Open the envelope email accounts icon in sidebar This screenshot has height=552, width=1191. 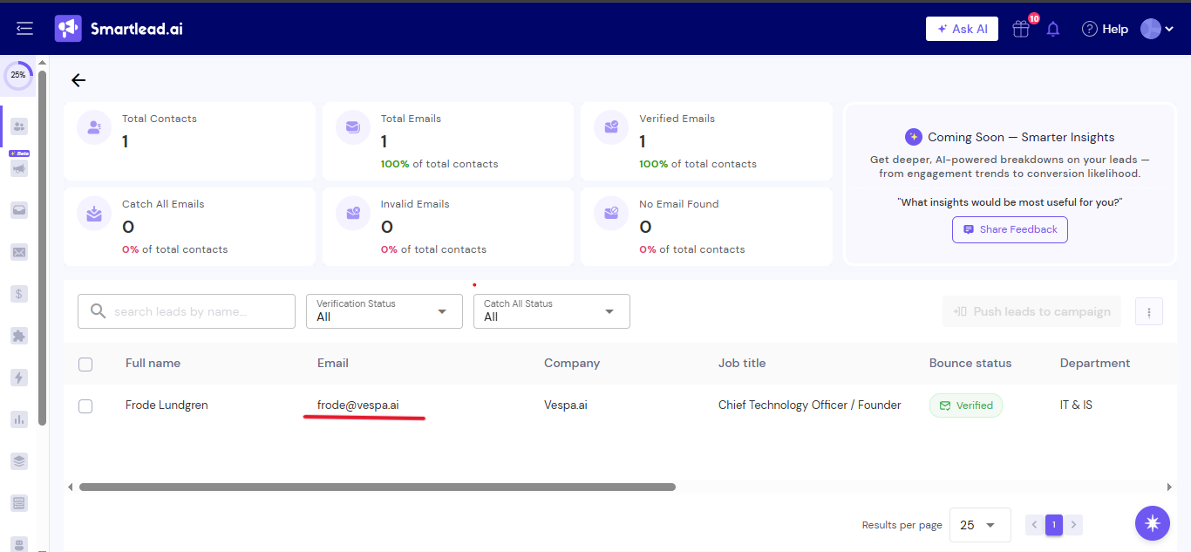point(19,252)
